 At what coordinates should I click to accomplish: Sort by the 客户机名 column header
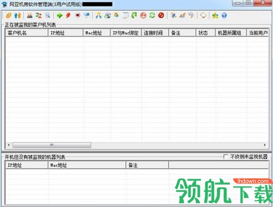click(x=27, y=33)
